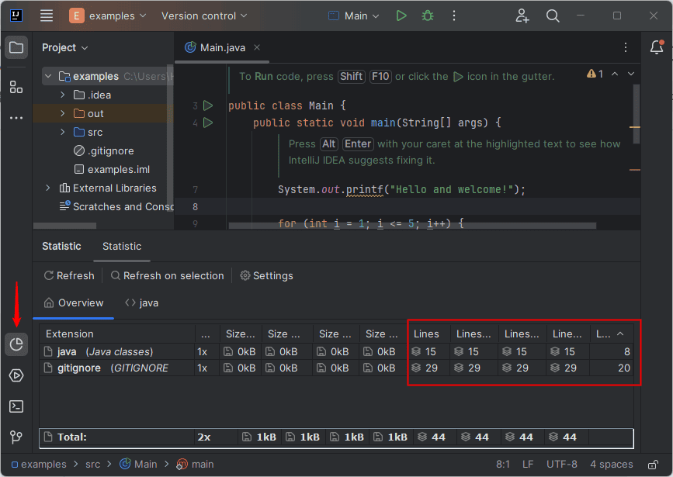Open the Services tool window icon

click(x=16, y=375)
